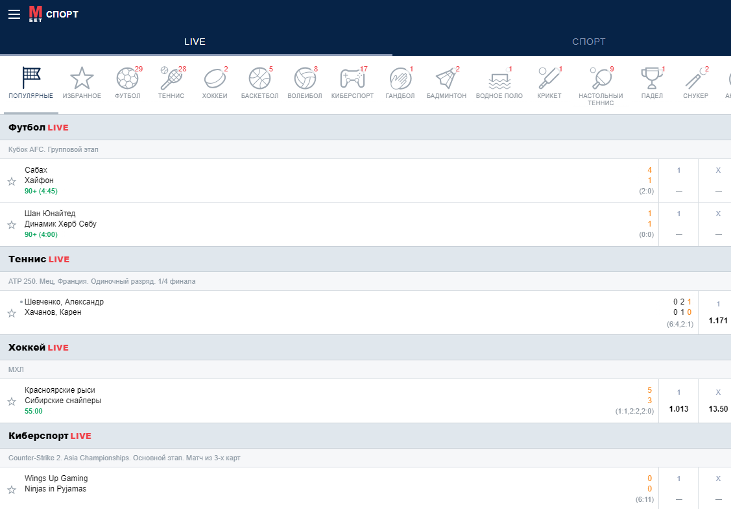Open Кубок AFC Групповой этап league
The height and width of the screenshot is (509, 731).
[x=53, y=149]
